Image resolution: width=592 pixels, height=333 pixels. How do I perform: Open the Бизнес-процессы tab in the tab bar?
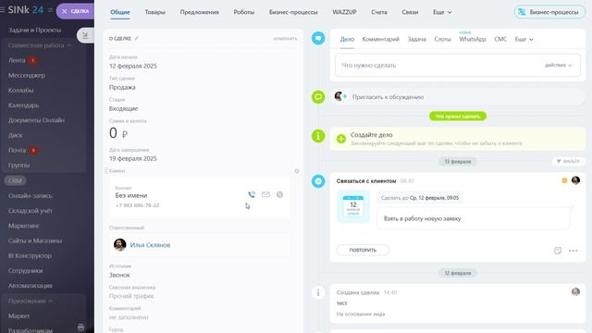293,12
